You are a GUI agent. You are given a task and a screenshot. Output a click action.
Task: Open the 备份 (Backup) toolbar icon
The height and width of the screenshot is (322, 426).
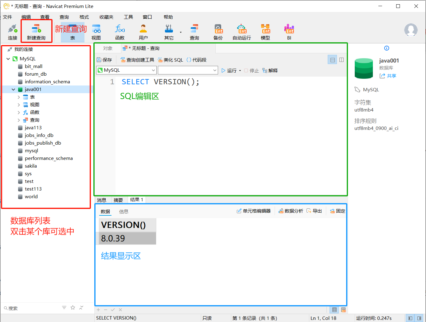(218, 32)
